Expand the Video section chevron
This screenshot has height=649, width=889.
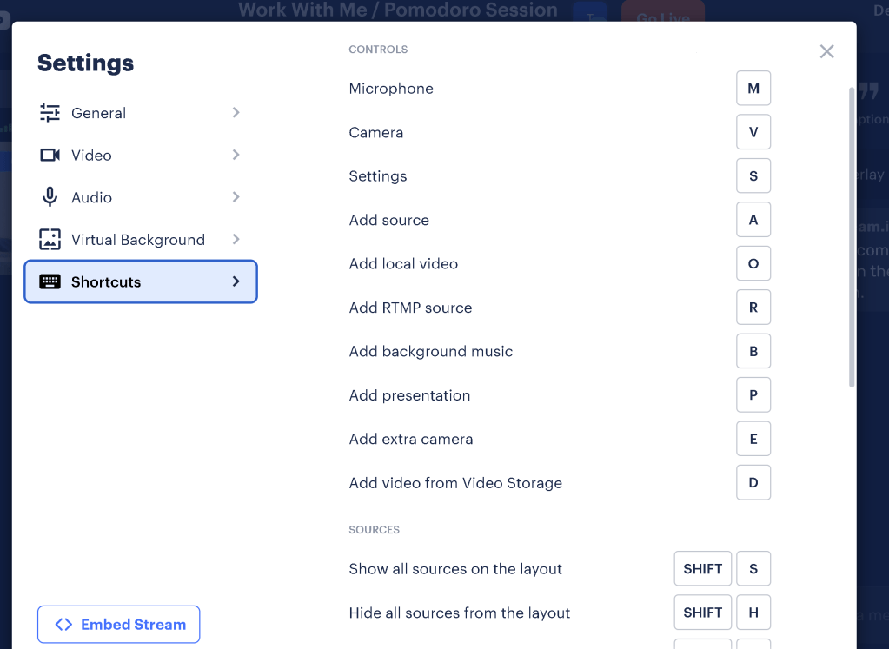tap(236, 155)
